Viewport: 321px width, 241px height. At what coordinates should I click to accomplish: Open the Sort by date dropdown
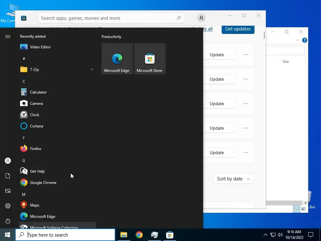[x=234, y=179]
